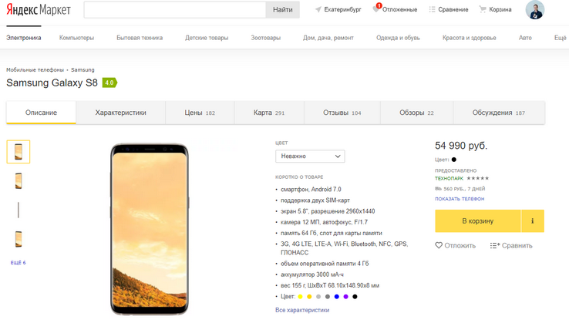Viewport: 569px width, 330px height.
Task: Click the info icon beside В корзину
Action: pyautogui.click(x=533, y=221)
